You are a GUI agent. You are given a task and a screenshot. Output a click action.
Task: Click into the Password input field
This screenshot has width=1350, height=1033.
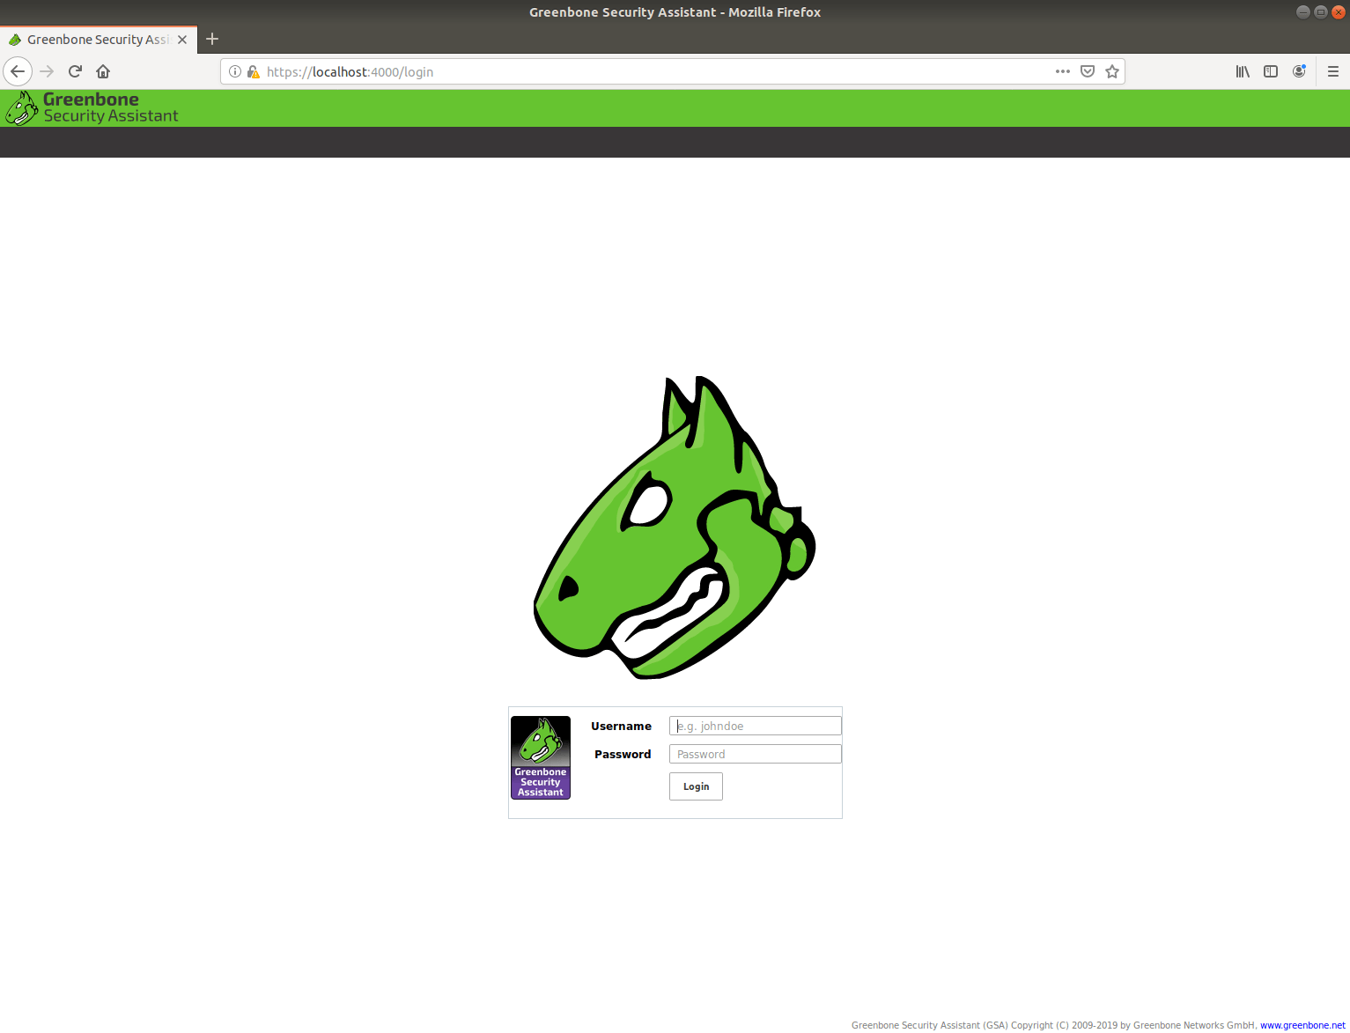(x=754, y=753)
